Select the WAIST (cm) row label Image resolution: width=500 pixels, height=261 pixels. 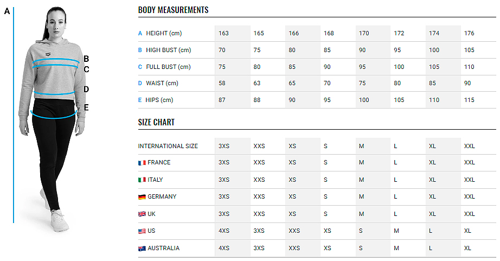(162, 83)
